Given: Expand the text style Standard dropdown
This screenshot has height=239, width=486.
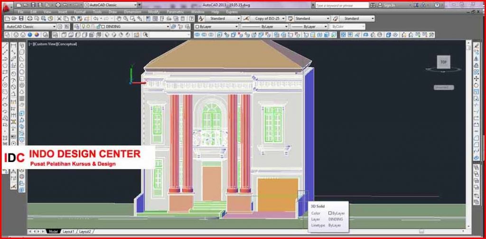Looking at the screenshot, I should tap(238, 19).
